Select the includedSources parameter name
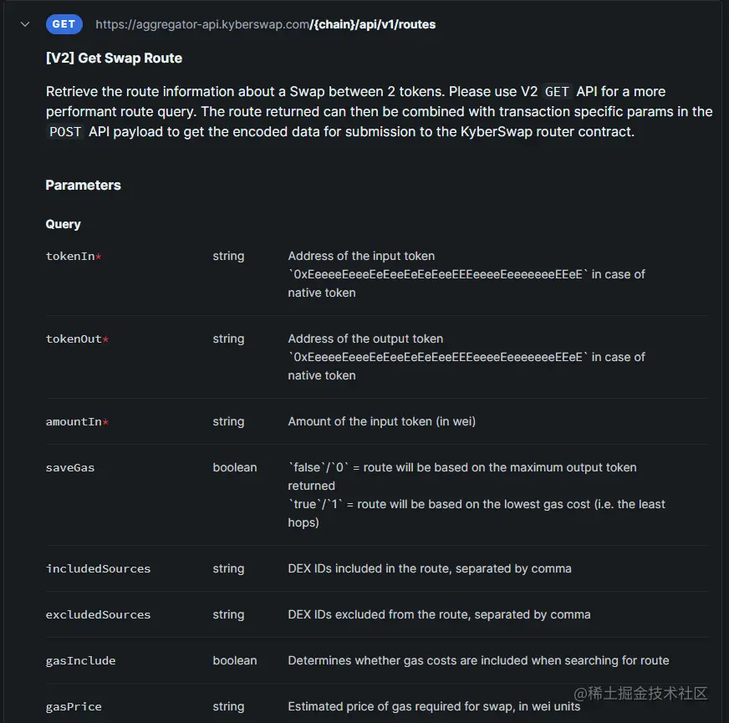Screen dimensions: 729x723 pos(98,568)
